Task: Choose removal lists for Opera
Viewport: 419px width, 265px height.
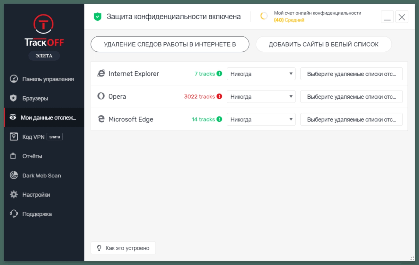Action: tap(351, 97)
